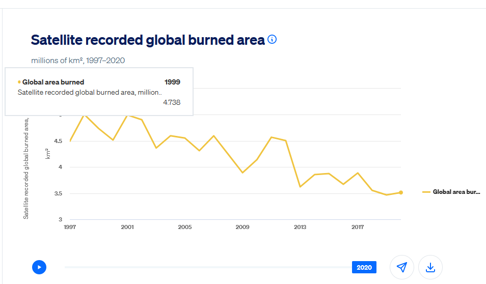This screenshot has width=486, height=284.
Task: Click the paper plane share icon
Action: click(x=402, y=267)
